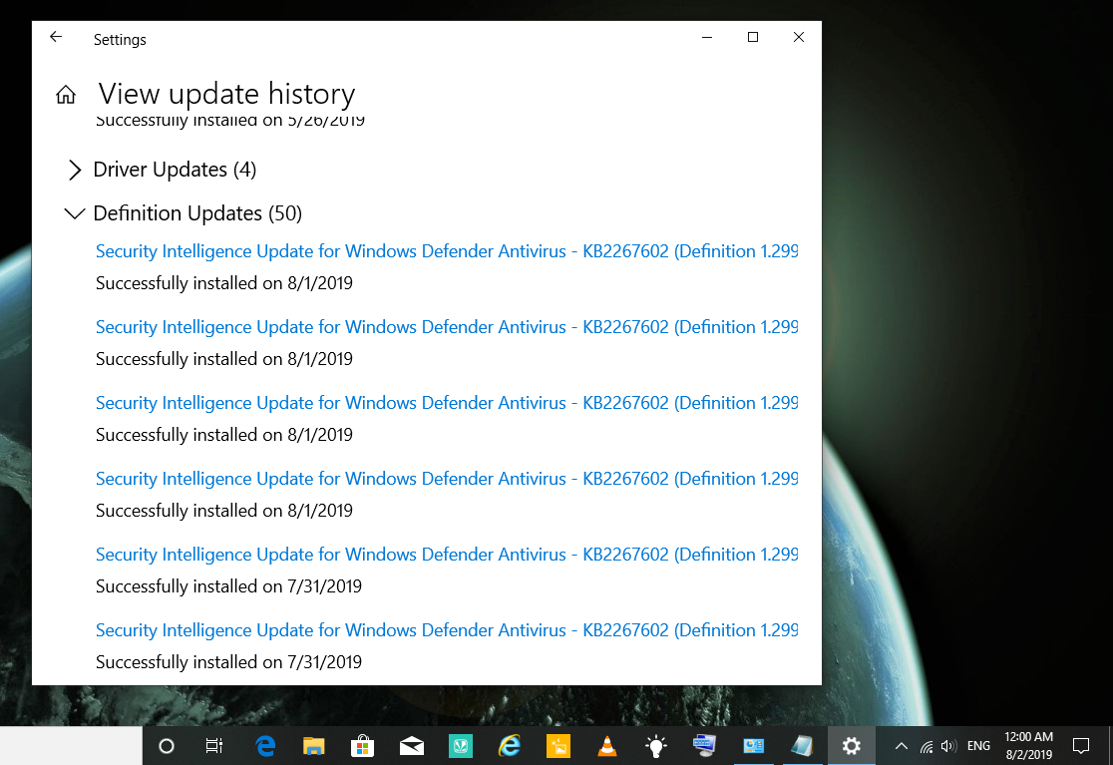Open the Tips lightbulb app

point(656,746)
